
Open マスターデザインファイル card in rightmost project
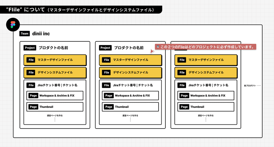(206, 60)
